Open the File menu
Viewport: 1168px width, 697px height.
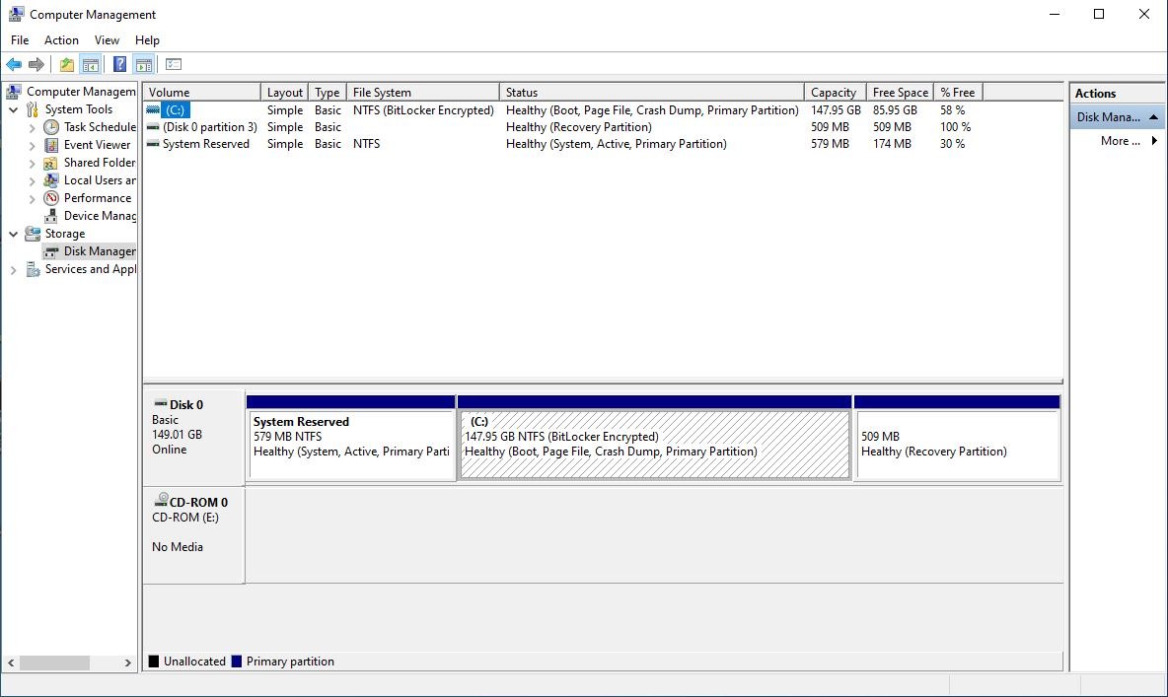[x=20, y=40]
